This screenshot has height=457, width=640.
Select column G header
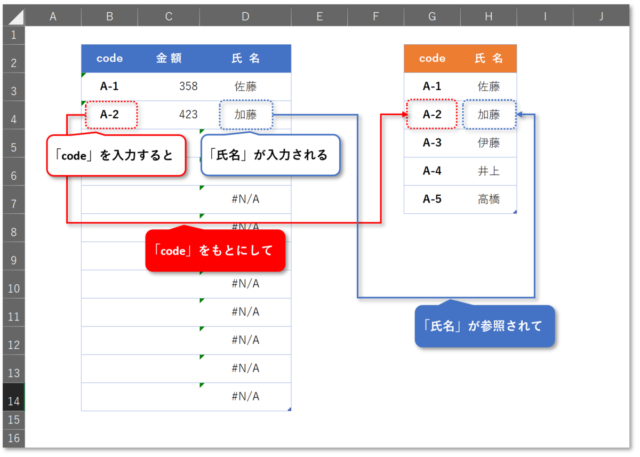coord(432,17)
